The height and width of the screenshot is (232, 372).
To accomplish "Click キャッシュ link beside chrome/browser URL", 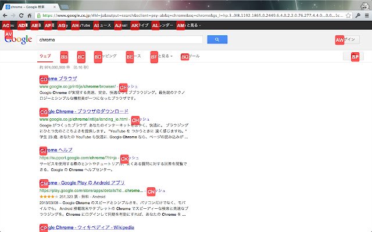I will pos(128,86).
